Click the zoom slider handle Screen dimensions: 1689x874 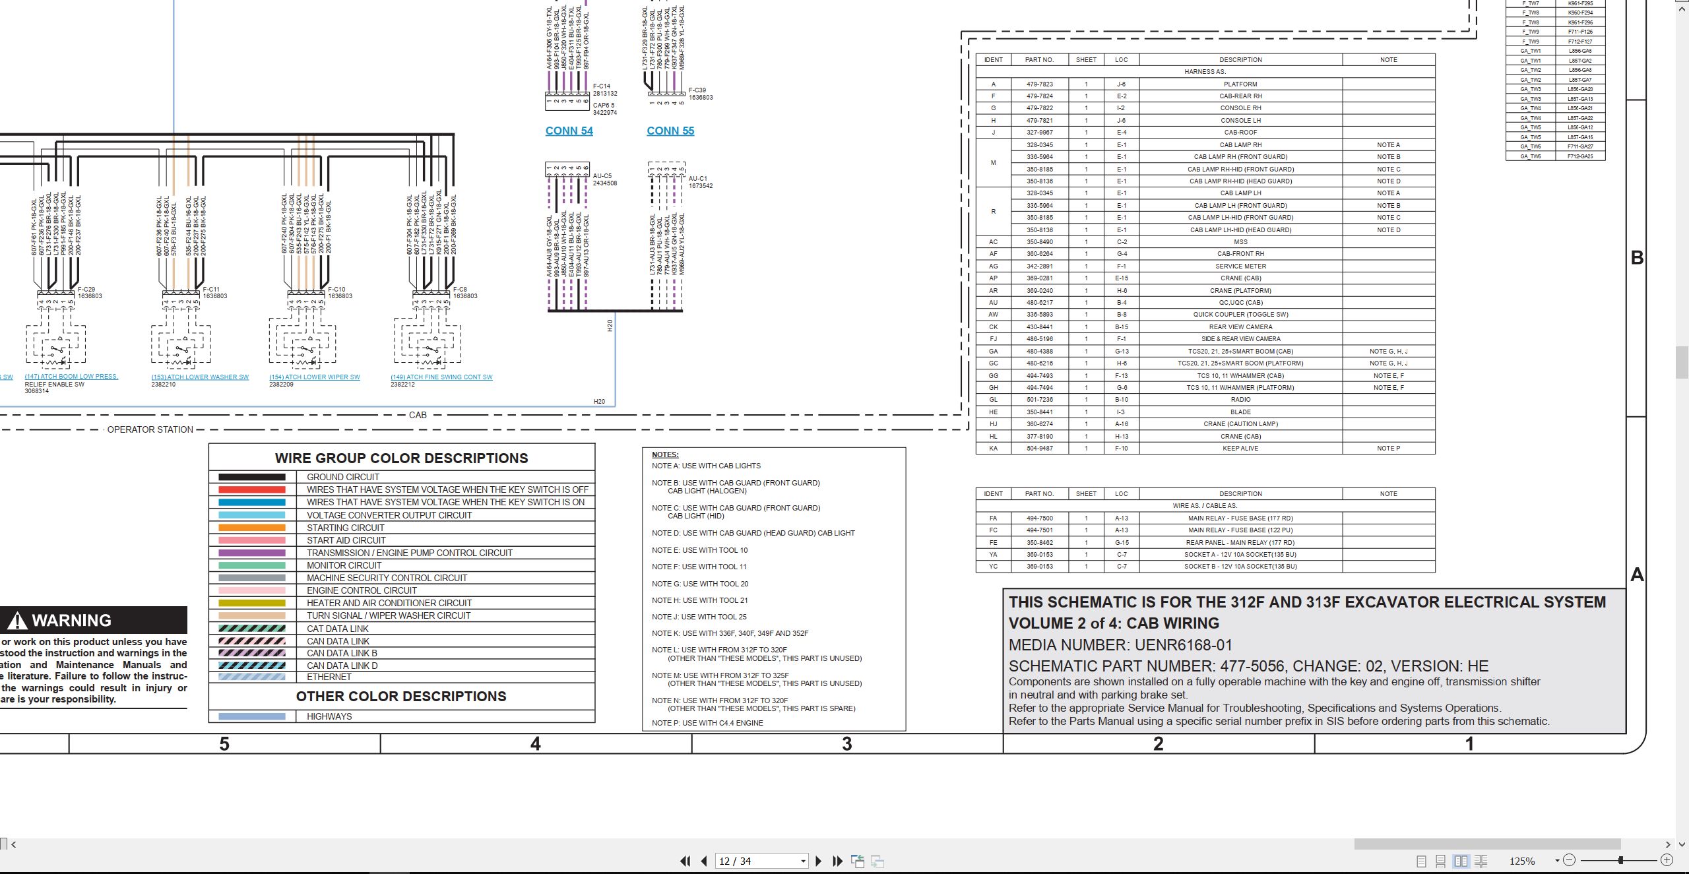coord(1620,860)
